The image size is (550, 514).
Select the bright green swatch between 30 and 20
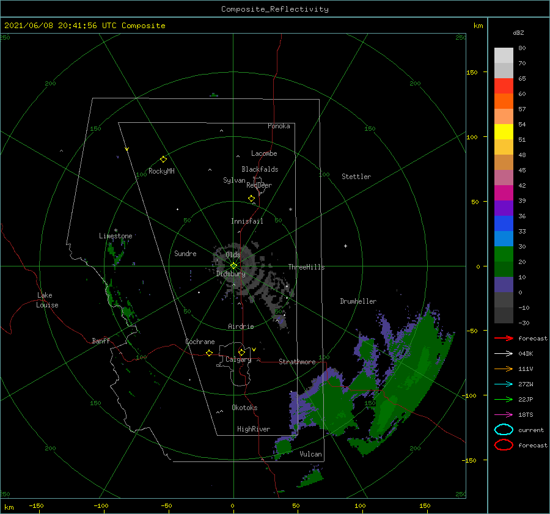pos(504,254)
